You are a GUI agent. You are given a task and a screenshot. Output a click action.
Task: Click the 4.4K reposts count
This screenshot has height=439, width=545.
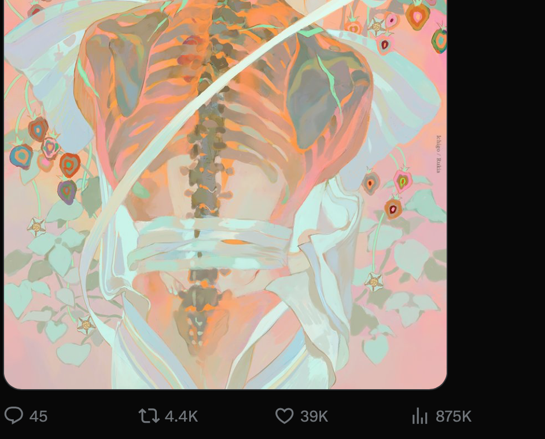(181, 416)
